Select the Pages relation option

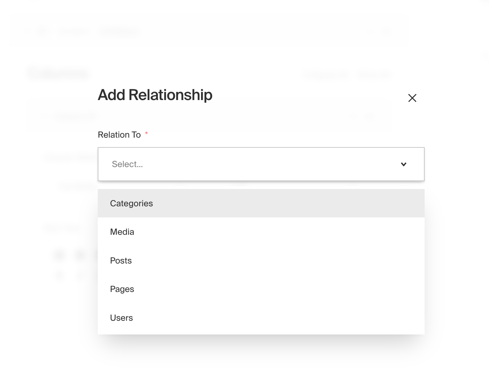[x=122, y=289]
